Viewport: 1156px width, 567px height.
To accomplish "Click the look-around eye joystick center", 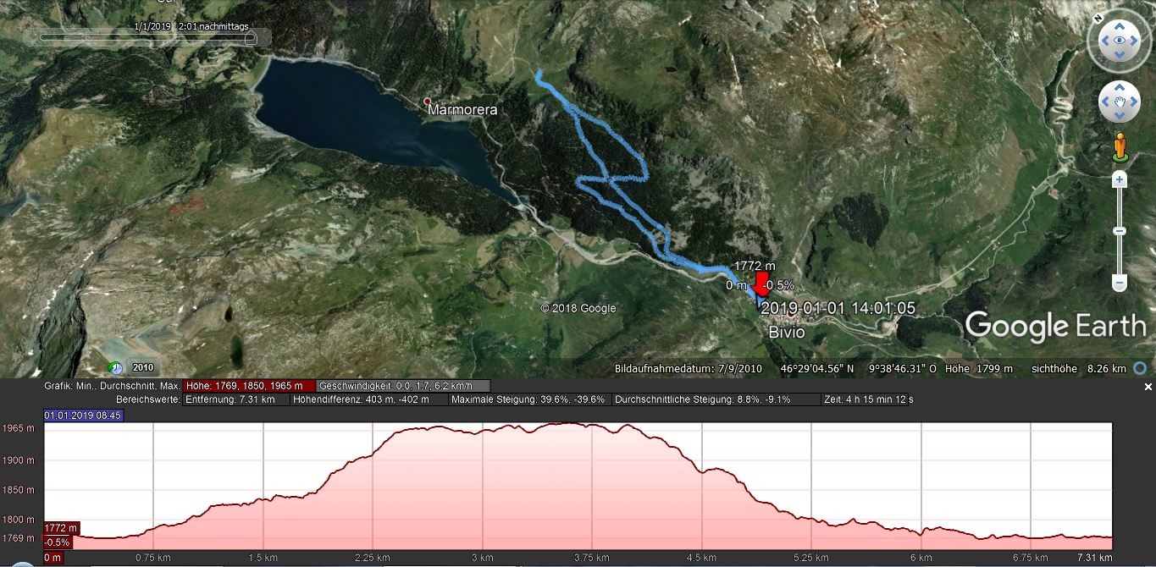I will click(1120, 40).
